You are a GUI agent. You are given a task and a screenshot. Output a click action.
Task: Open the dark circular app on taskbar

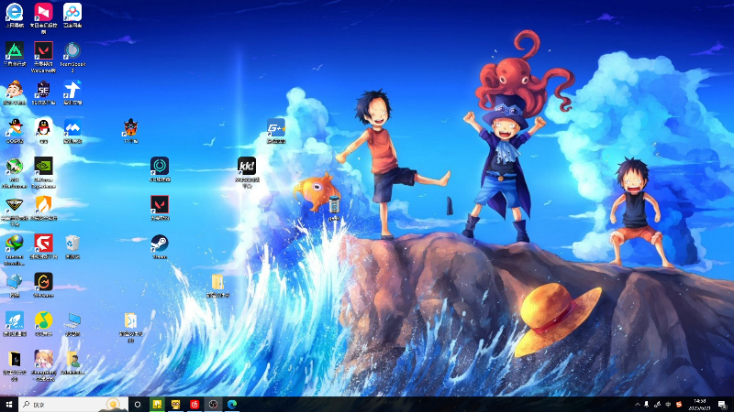(x=213, y=404)
